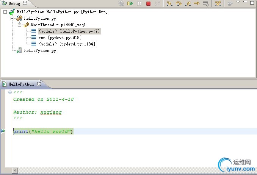The width and height of the screenshot is (257, 175).
Task: Select stack frame <module> [pydevd.py:1134]
Action: [x=67, y=44]
